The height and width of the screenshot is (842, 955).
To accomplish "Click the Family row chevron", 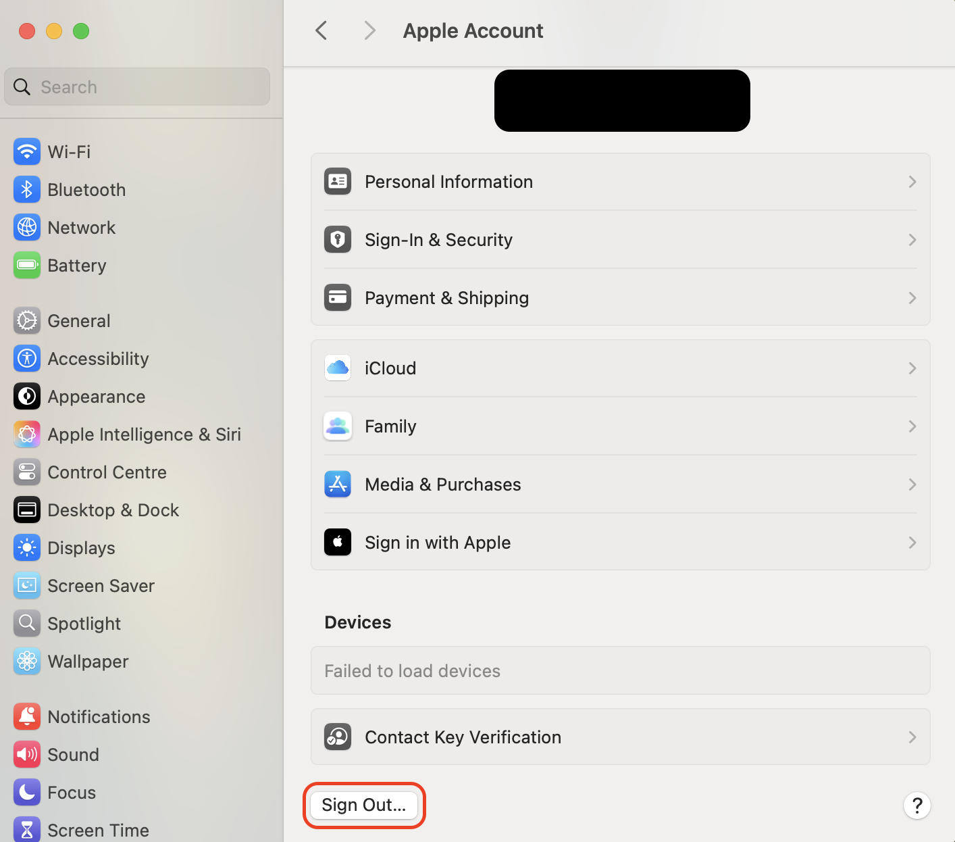I will pos(912,426).
